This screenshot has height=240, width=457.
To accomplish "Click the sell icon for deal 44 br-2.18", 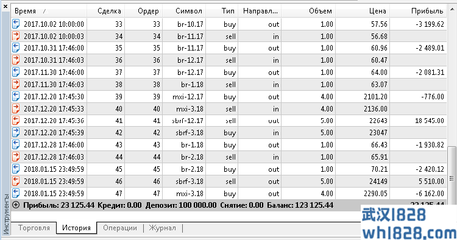I will coord(16,157).
